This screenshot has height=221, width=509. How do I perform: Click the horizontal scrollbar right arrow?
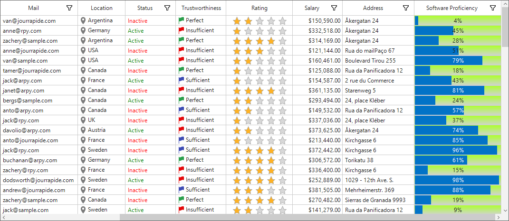coord(498,217)
